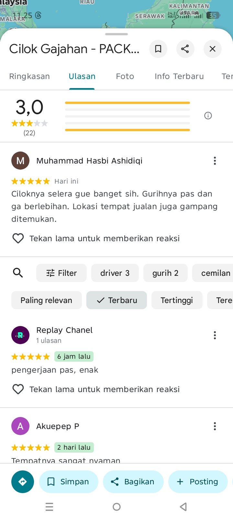Filter reviews by the 'gurih 2' keyword
The image size is (233, 518).
pyautogui.click(x=165, y=273)
